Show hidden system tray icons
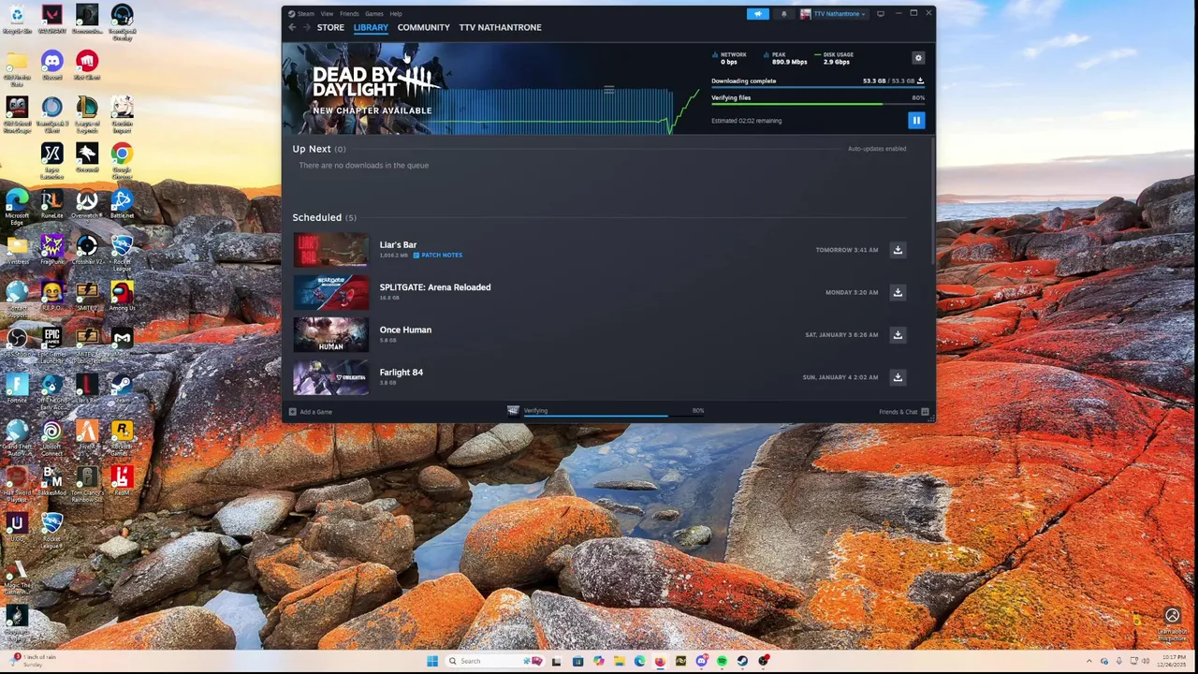This screenshot has height=674, width=1198. point(1089,661)
